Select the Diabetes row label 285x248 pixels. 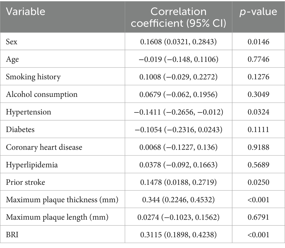click(20, 129)
